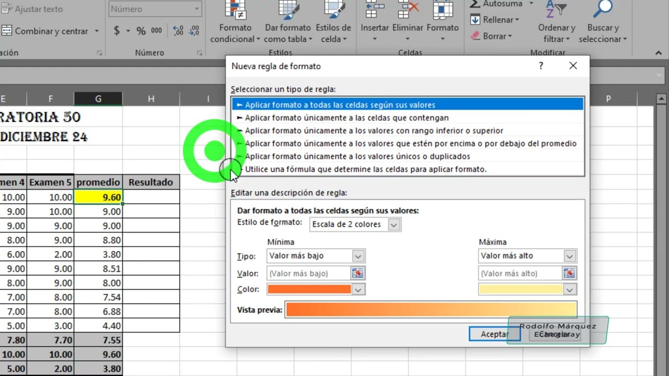Decrease decimal places
The height and width of the screenshot is (376, 669).
click(x=193, y=31)
